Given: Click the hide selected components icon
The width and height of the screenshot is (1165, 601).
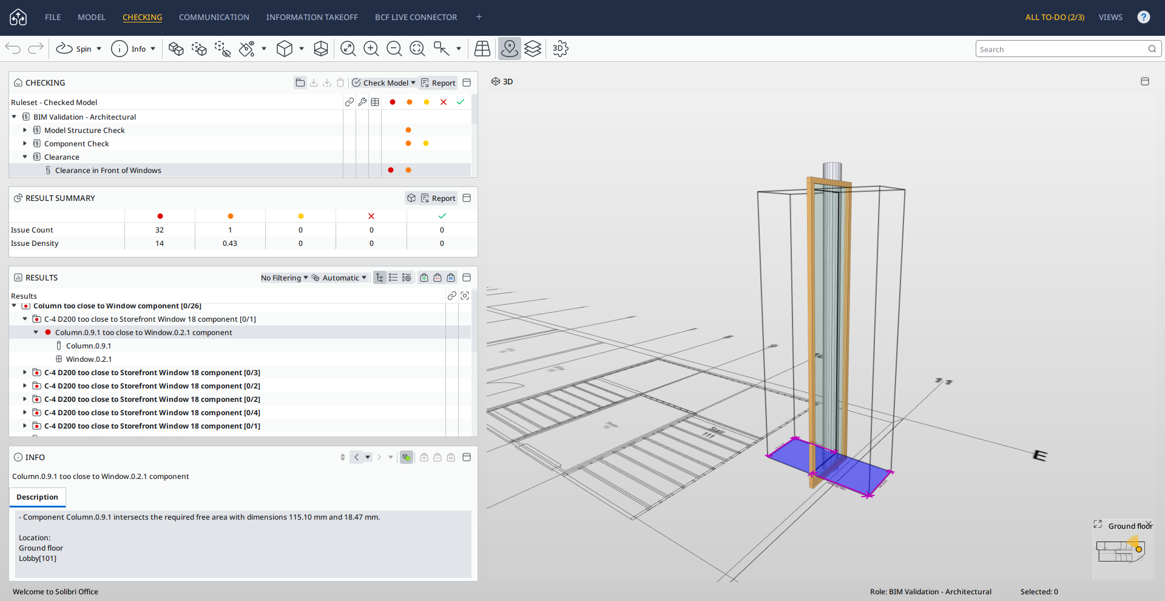Looking at the screenshot, I should tap(223, 49).
